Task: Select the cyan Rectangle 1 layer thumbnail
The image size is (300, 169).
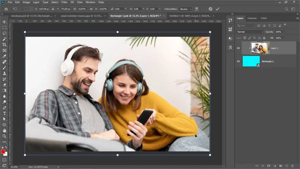Action: coord(251,61)
